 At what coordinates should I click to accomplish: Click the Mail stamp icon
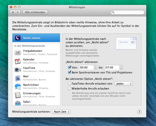pos(18,78)
